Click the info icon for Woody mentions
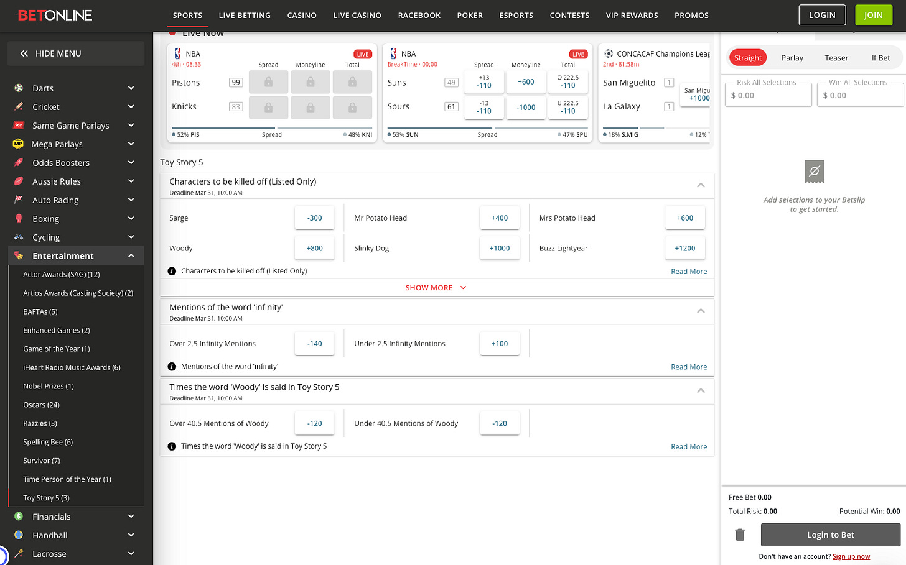 pyautogui.click(x=172, y=446)
